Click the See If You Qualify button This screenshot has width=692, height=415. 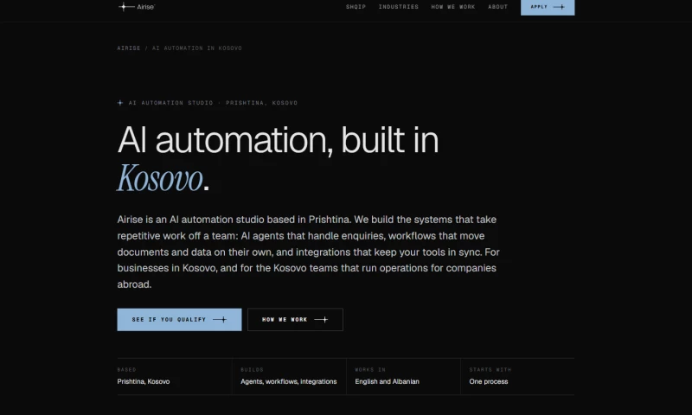[x=179, y=319]
